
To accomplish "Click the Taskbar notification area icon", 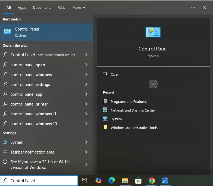I will [5, 152].
